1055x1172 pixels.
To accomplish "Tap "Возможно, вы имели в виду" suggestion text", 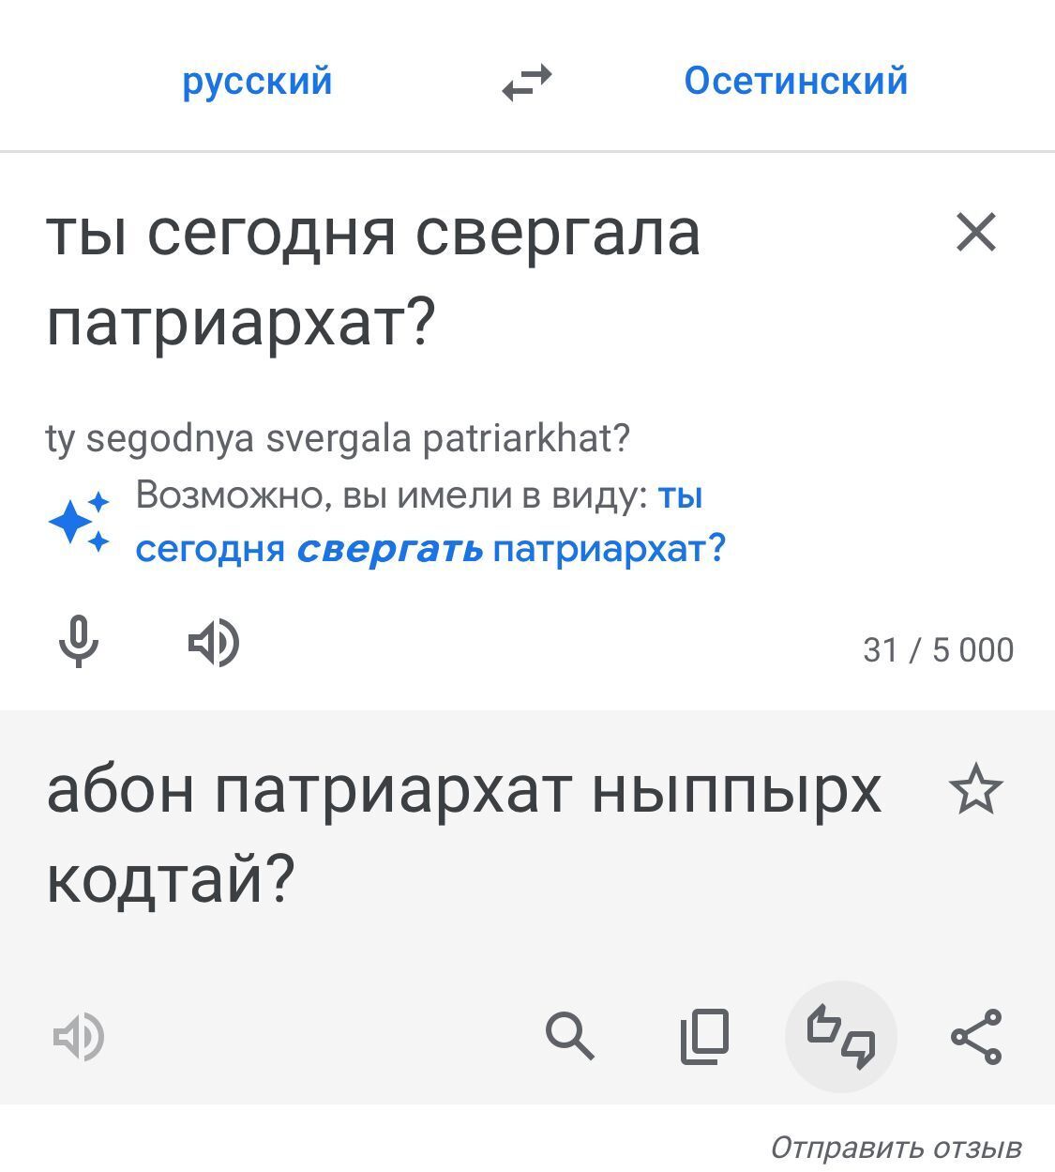I will tap(390, 495).
